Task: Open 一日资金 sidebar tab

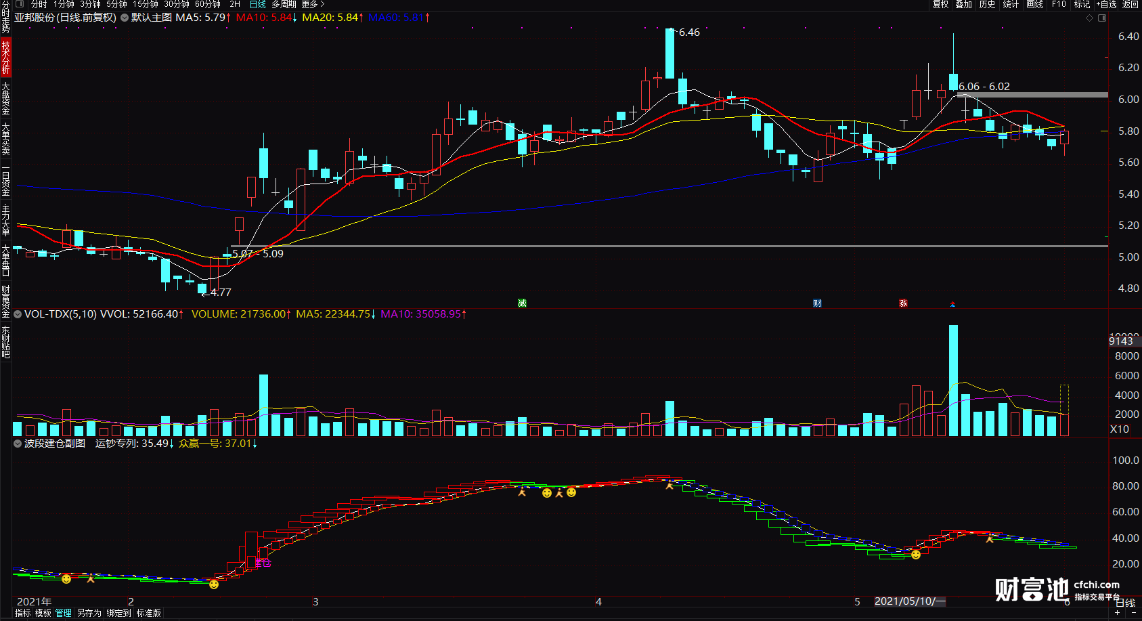Action: [5, 180]
